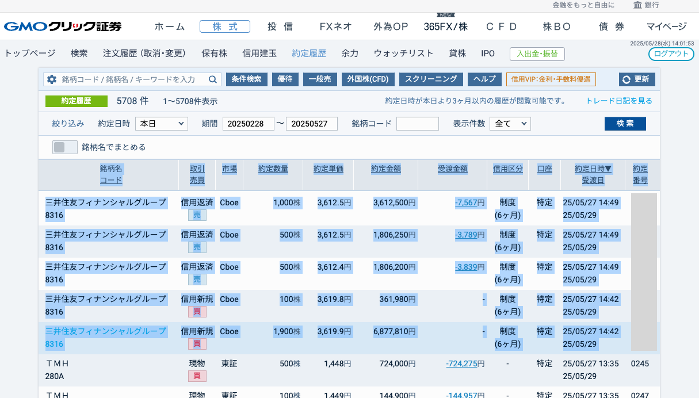The height and width of the screenshot is (398, 699).
Task: Open the -3,789円 settlement amount link
Action: [x=470, y=235]
